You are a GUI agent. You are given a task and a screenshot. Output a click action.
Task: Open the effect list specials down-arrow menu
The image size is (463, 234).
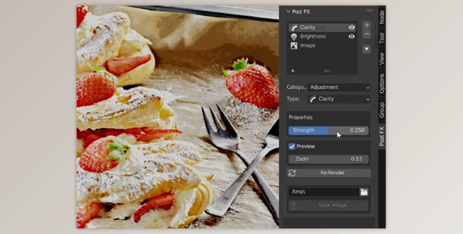tap(367, 49)
